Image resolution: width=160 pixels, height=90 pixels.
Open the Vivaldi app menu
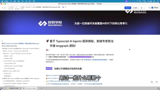[6, 1]
